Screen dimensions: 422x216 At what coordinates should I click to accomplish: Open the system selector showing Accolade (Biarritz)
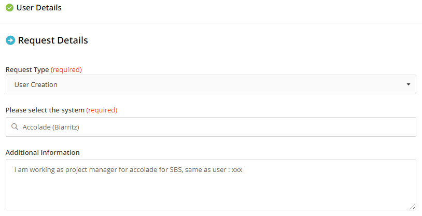207,127
